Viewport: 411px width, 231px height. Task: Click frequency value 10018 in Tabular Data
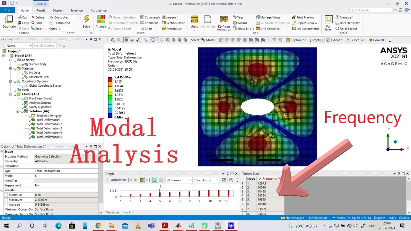click(x=262, y=187)
